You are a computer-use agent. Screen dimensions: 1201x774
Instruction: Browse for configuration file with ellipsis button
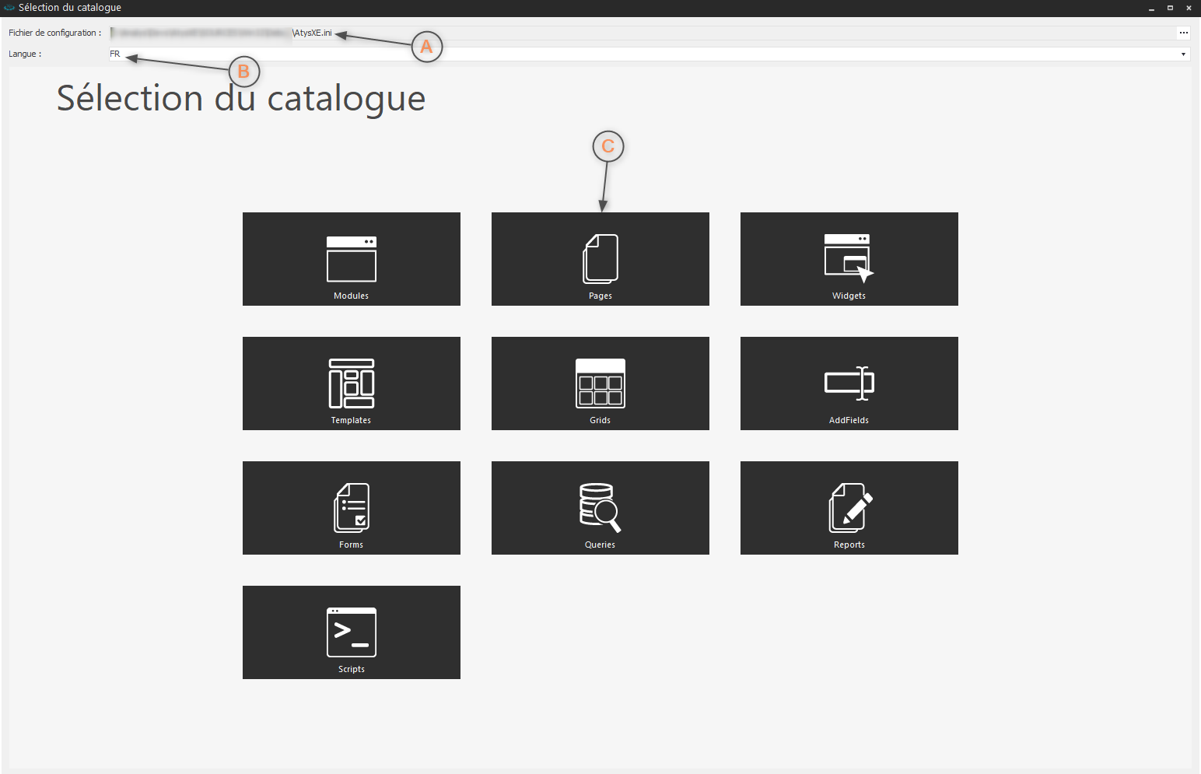pos(1183,33)
